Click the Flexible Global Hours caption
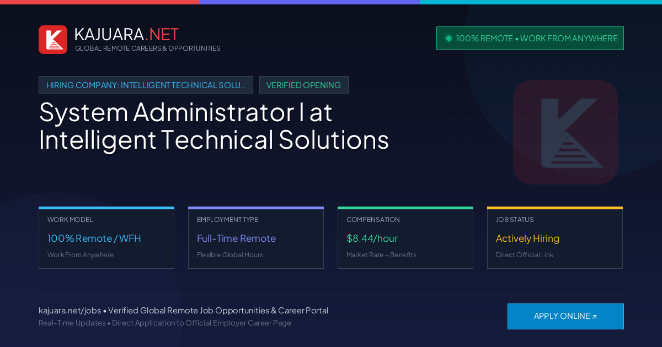662x347 pixels. (x=230, y=255)
